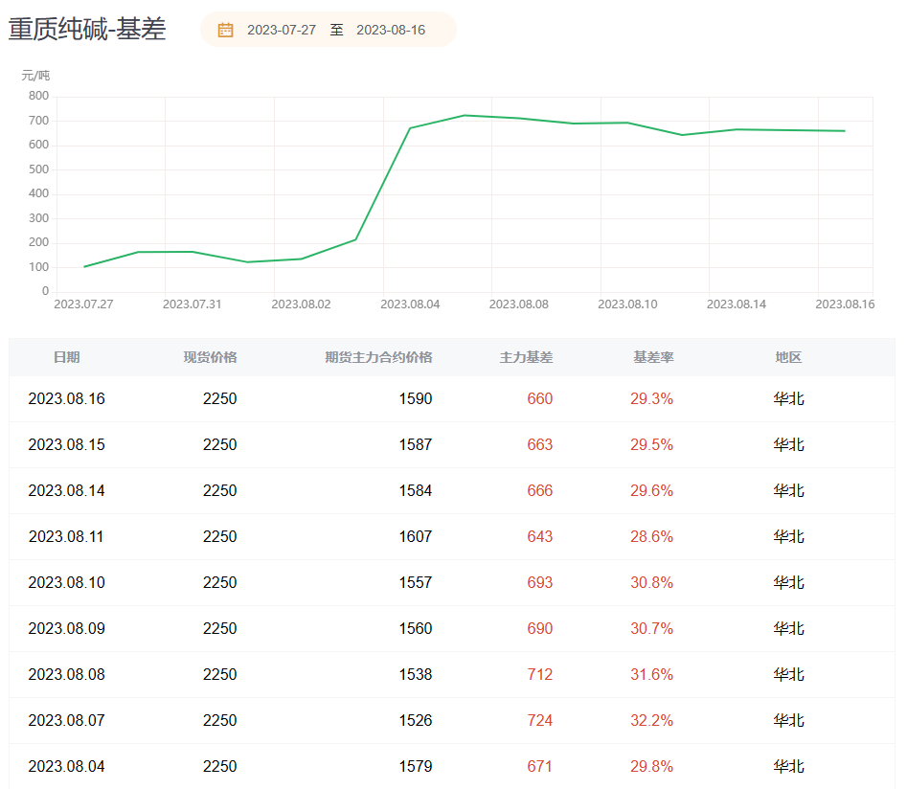
Task: Click basis value 690
Action: pyautogui.click(x=539, y=629)
